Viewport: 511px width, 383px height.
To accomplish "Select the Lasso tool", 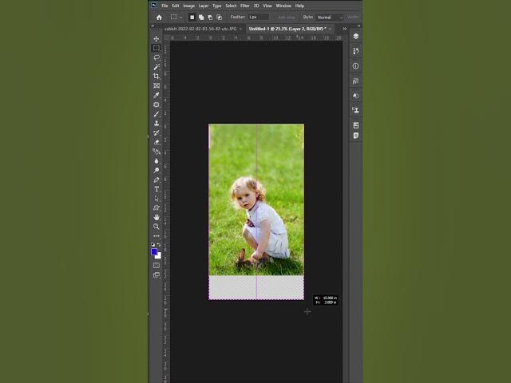I will pos(156,57).
